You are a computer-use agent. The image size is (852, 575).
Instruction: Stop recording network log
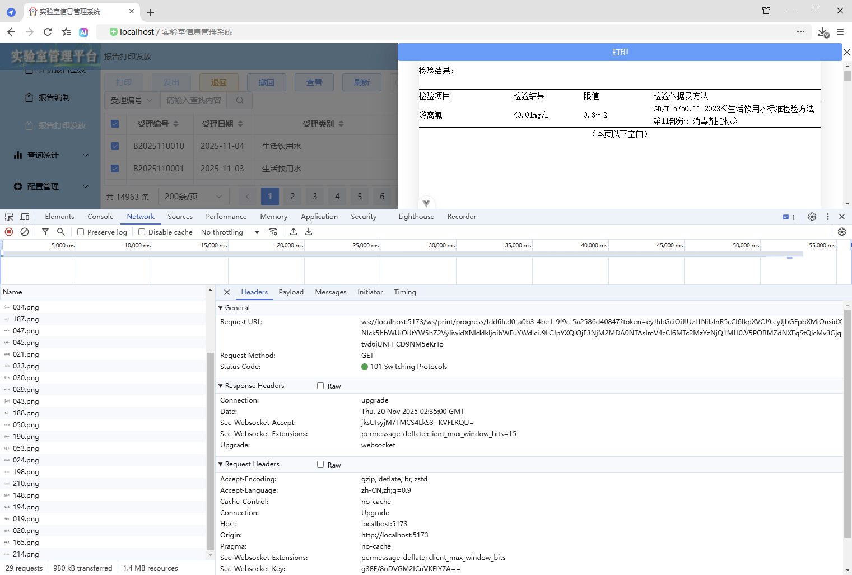(x=9, y=232)
